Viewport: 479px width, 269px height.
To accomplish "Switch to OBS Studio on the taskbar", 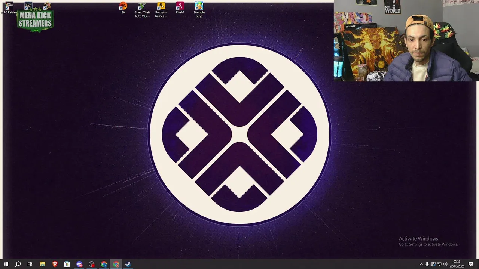I will [92, 264].
